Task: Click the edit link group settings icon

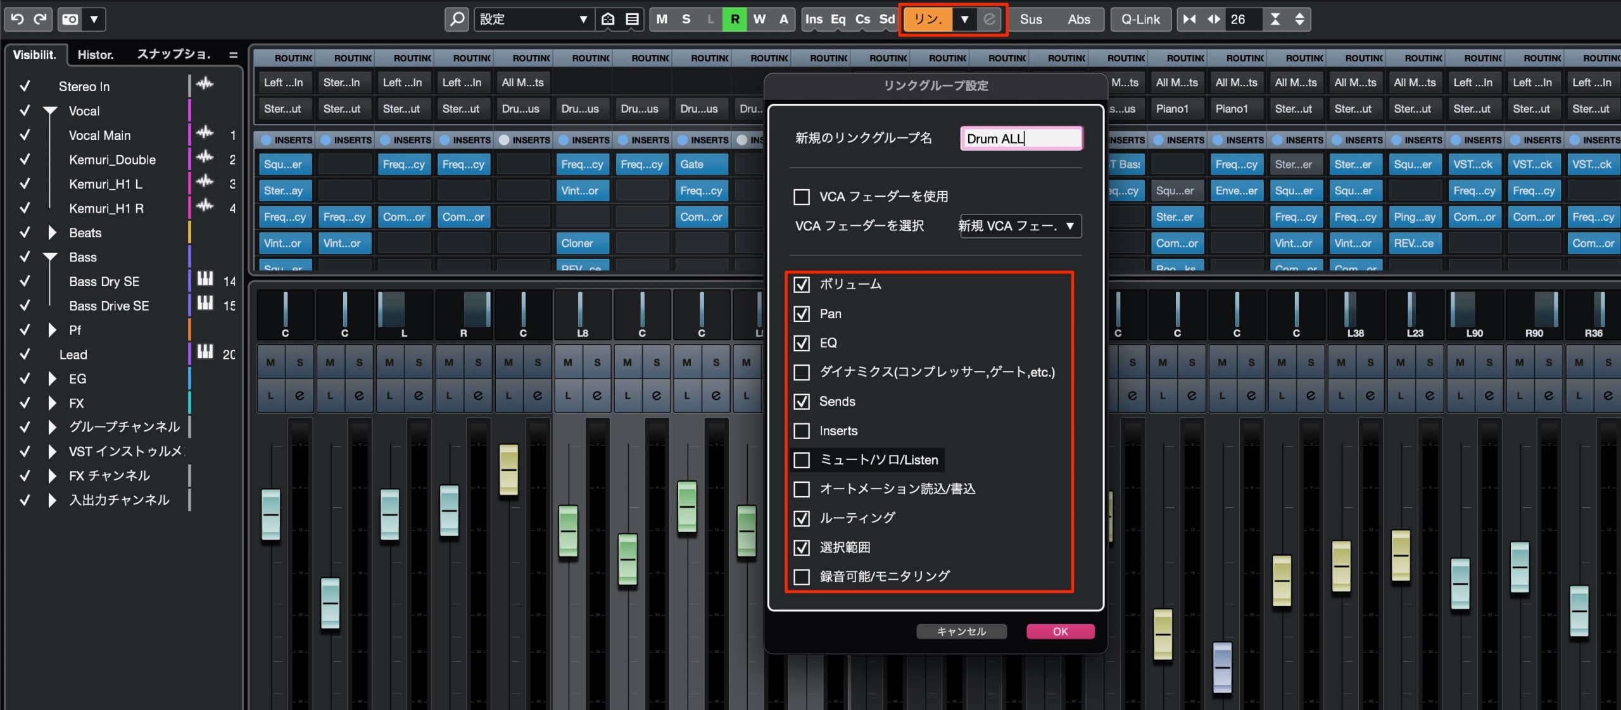Action: 989,19
